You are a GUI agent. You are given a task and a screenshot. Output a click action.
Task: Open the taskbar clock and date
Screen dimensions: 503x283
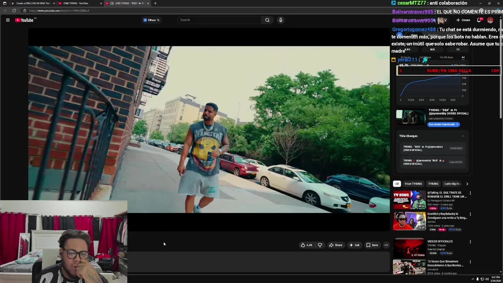tap(495, 279)
